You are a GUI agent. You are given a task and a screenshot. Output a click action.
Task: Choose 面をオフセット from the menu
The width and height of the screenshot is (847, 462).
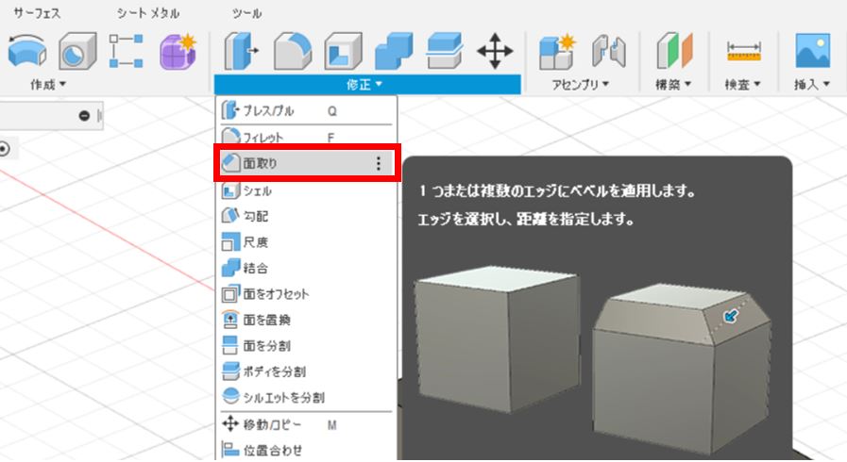point(306,294)
